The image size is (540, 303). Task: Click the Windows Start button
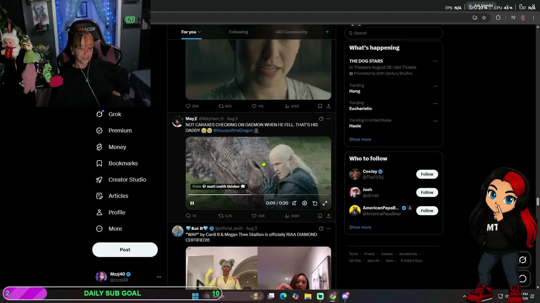[x=195, y=296]
